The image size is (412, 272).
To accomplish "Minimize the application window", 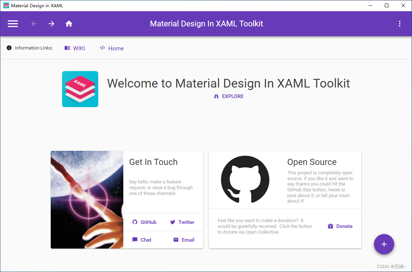I will coord(370,5).
